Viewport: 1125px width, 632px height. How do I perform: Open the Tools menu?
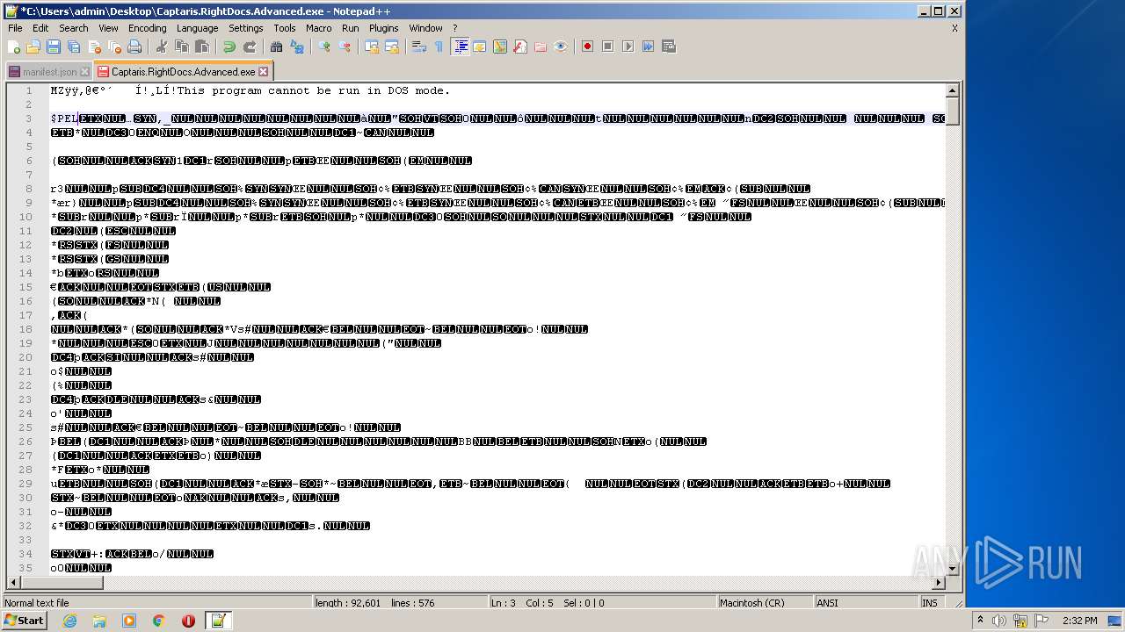point(284,28)
